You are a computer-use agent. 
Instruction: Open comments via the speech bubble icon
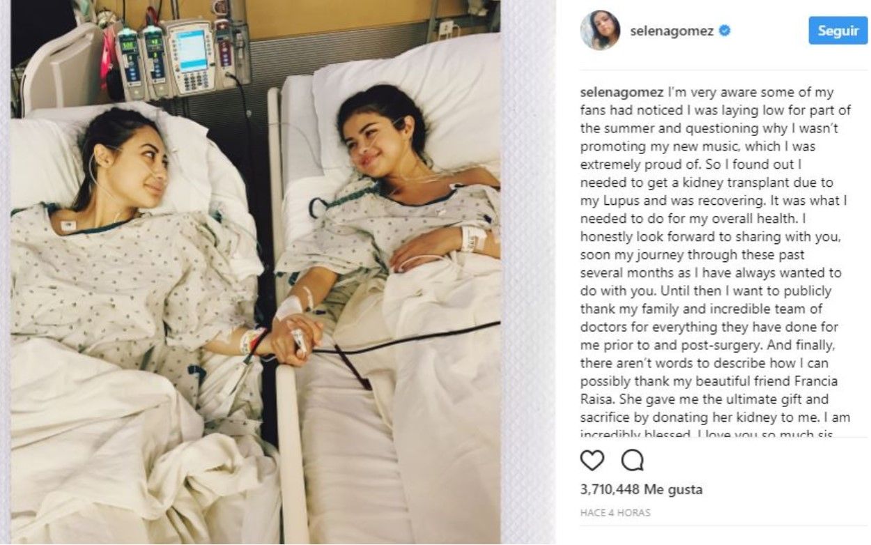point(632,461)
